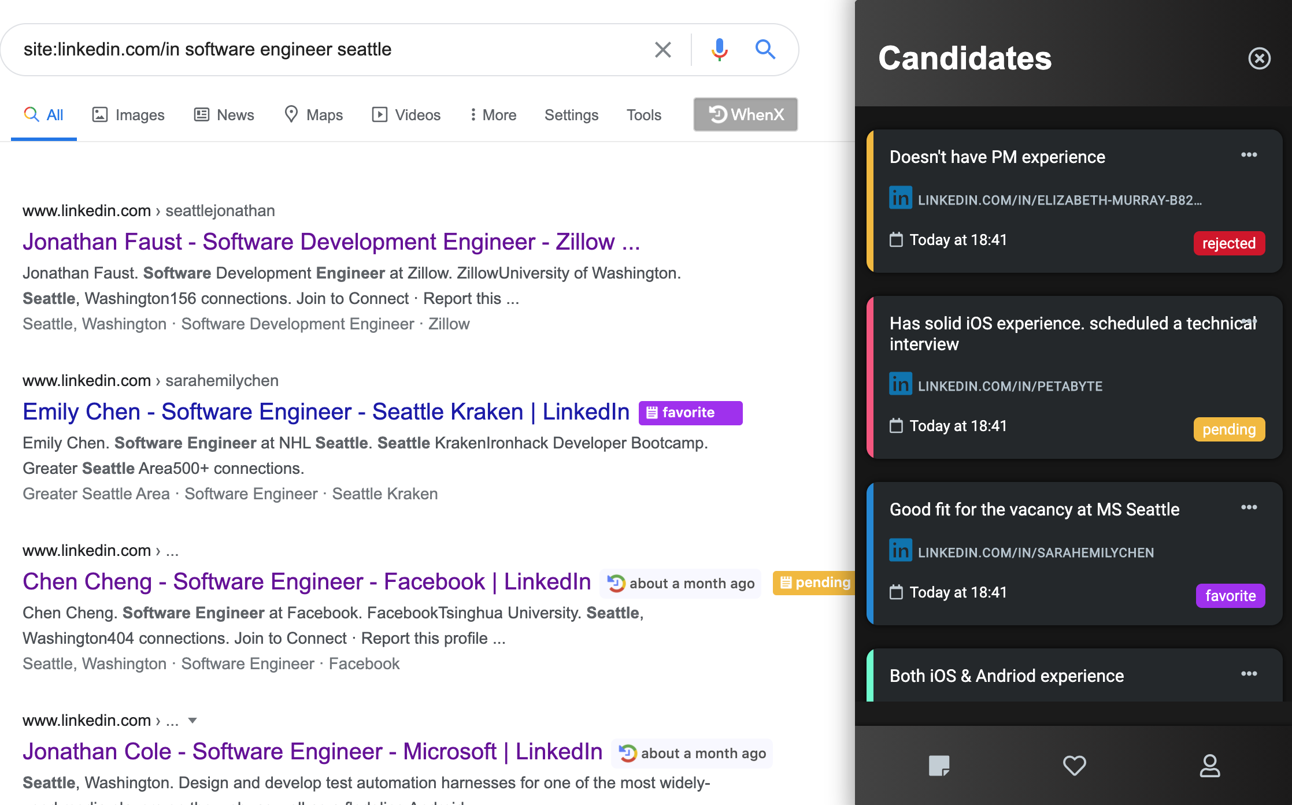Viewport: 1292px width, 805px height.
Task: Click the favorite status label in Candidates panel
Action: (x=1230, y=596)
